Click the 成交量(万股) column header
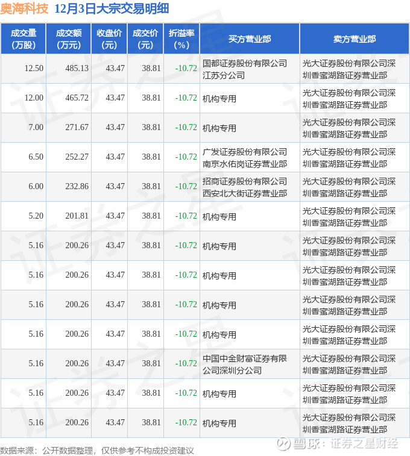This screenshot has width=410, height=456. tap(24, 39)
